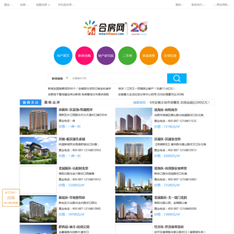Open the 滨湖区·滨湖金茂悦 listing title
234x234 pixels.
point(167,139)
